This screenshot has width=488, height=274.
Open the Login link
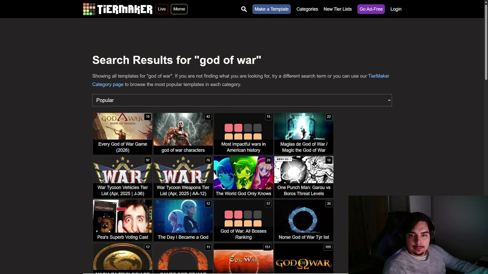coord(396,9)
